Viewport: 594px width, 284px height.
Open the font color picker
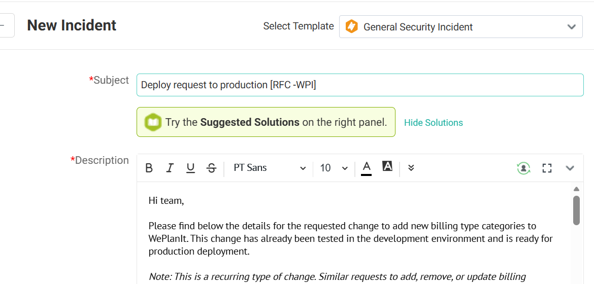pyautogui.click(x=367, y=168)
